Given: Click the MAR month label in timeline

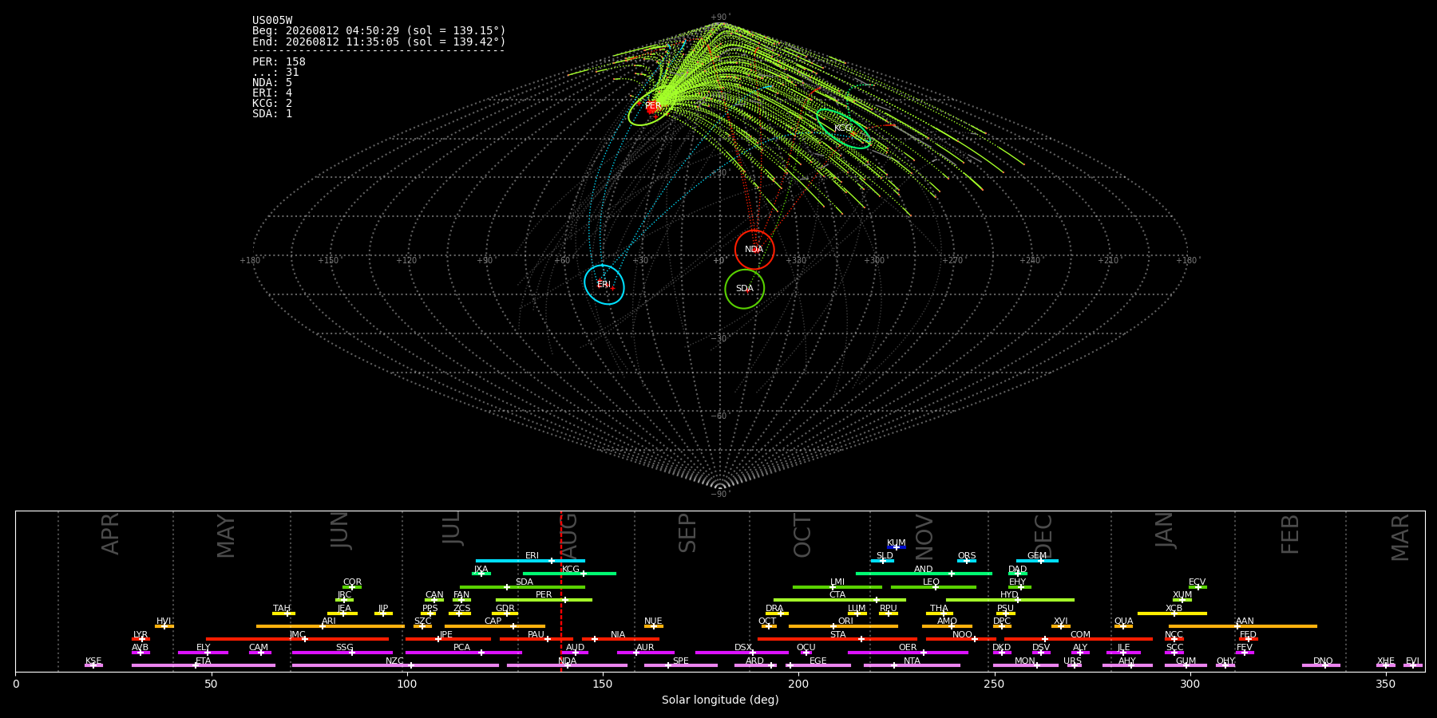Looking at the screenshot, I should [x=1400, y=537].
